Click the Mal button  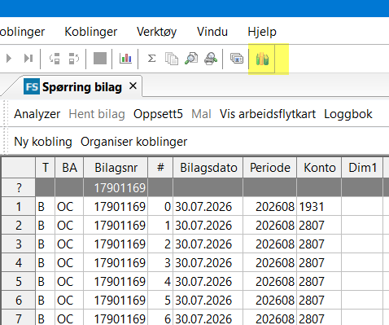(201, 114)
